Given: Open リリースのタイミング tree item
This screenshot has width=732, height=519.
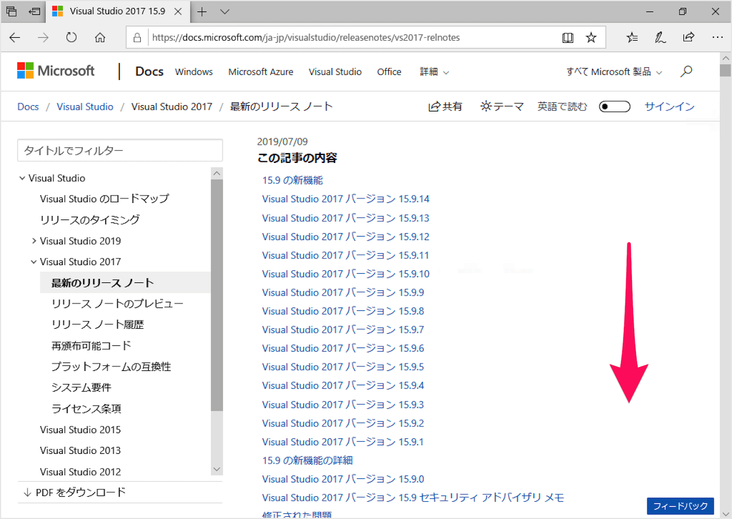Looking at the screenshot, I should pos(90,219).
